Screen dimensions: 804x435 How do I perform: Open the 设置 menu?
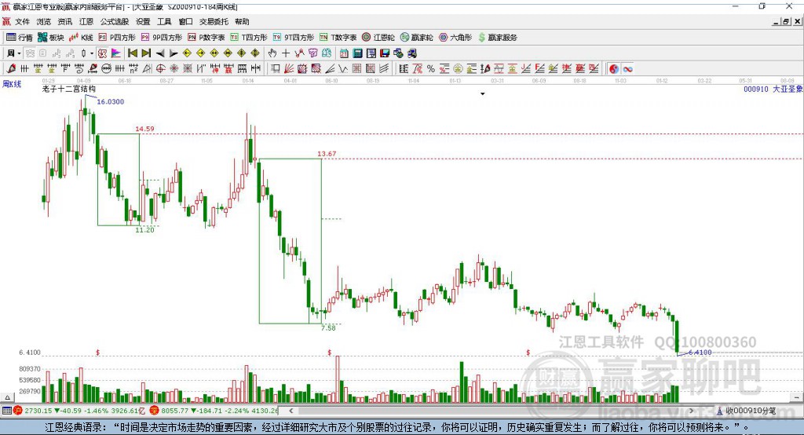143,21
